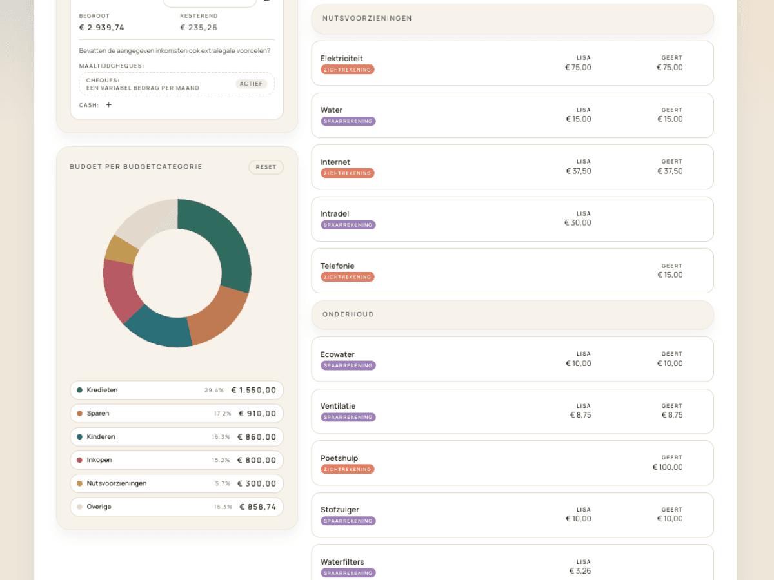The width and height of the screenshot is (774, 580).
Task: Select the Kredieten legend row
Action: coord(176,390)
